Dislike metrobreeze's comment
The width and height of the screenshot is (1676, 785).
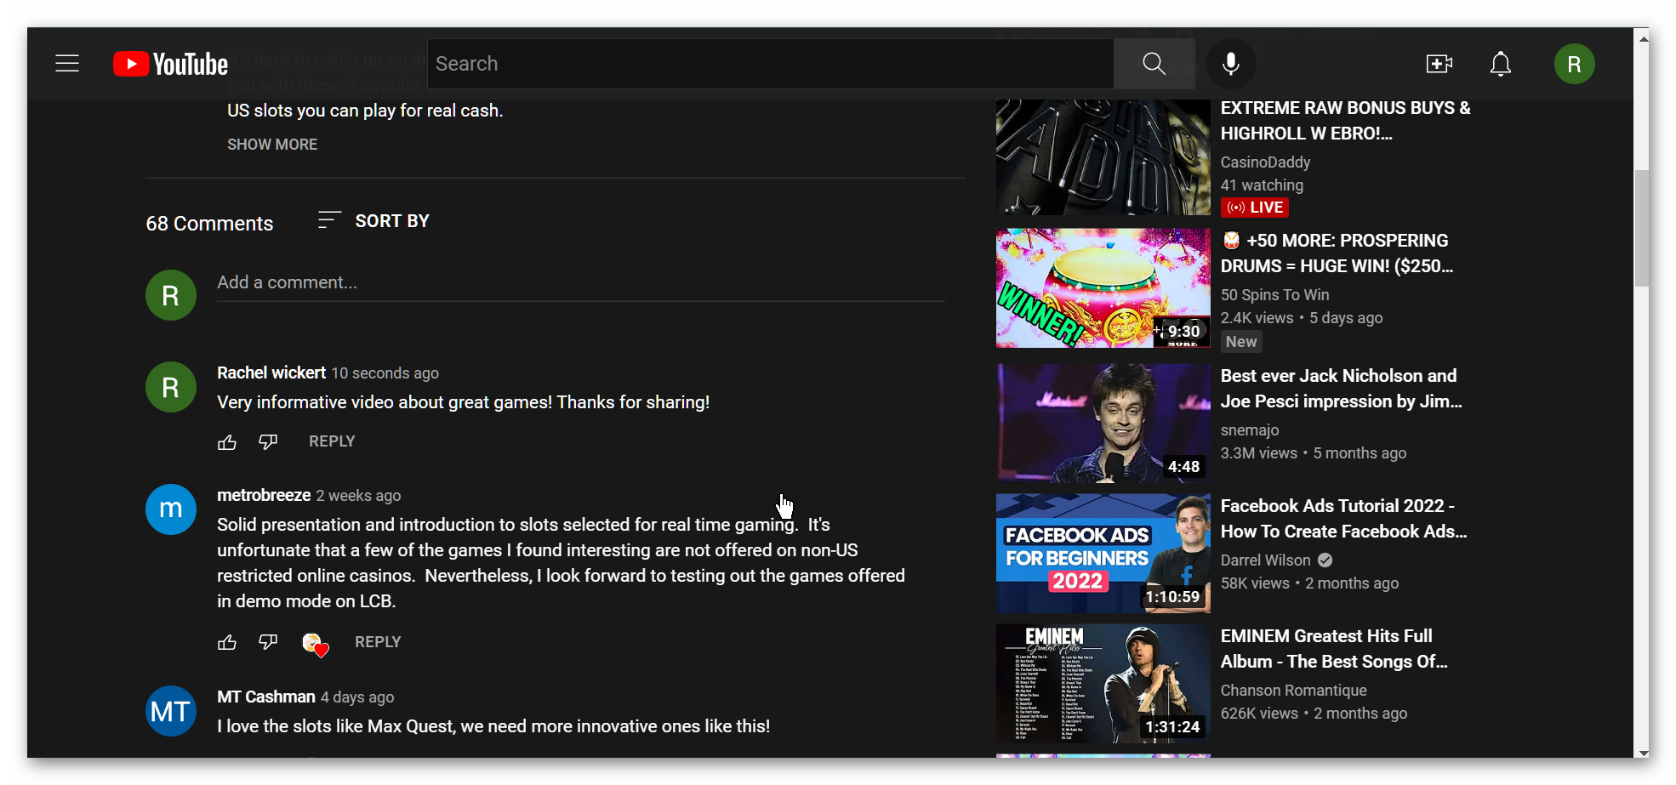click(268, 643)
